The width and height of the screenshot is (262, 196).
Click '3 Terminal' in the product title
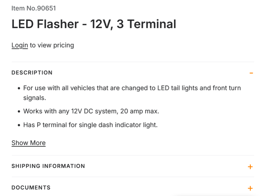[x=146, y=24]
